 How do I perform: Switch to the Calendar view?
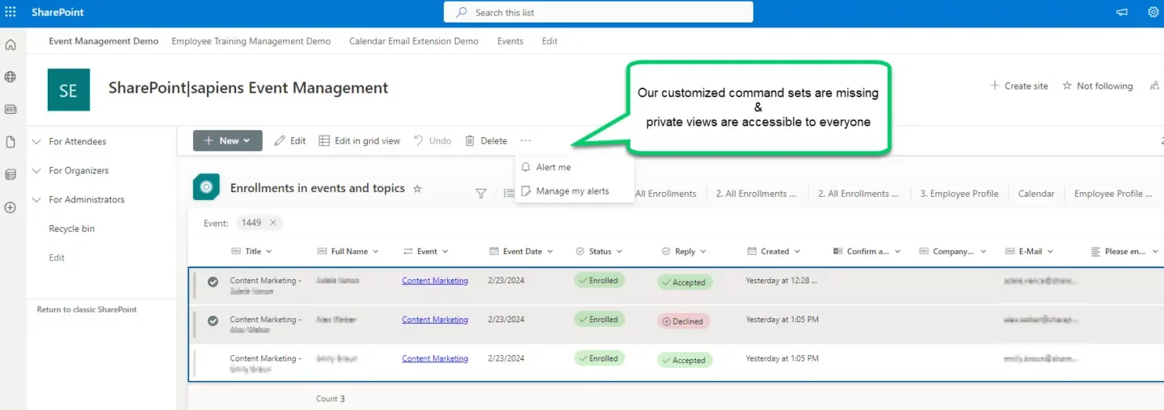[1036, 194]
